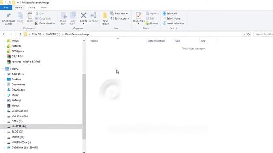
Task: Refresh the folder view
Action: tap(248, 34)
